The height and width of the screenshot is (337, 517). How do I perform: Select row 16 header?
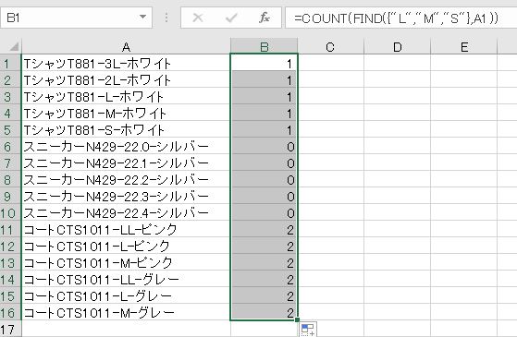10,312
